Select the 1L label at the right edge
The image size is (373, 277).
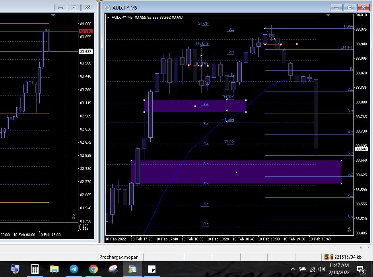point(351,68)
